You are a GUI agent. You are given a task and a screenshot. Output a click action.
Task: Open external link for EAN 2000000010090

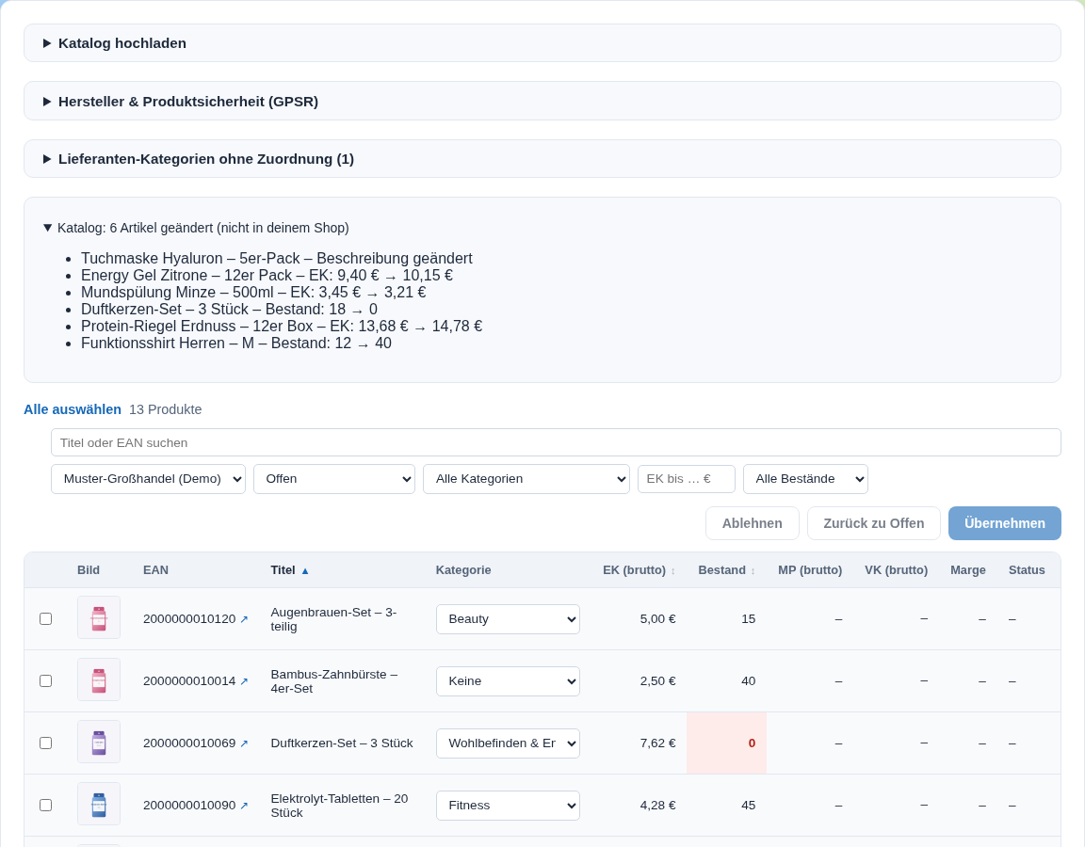244,806
